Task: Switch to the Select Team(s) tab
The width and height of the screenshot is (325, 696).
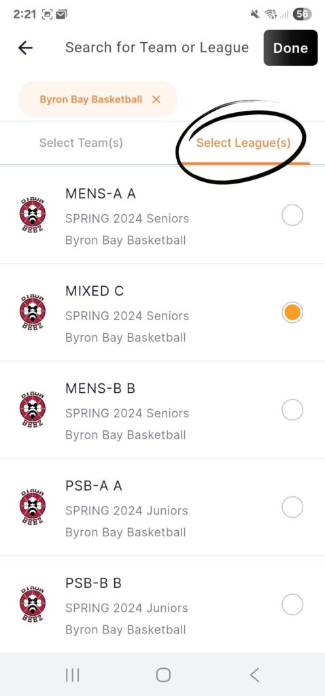Action: [81, 143]
